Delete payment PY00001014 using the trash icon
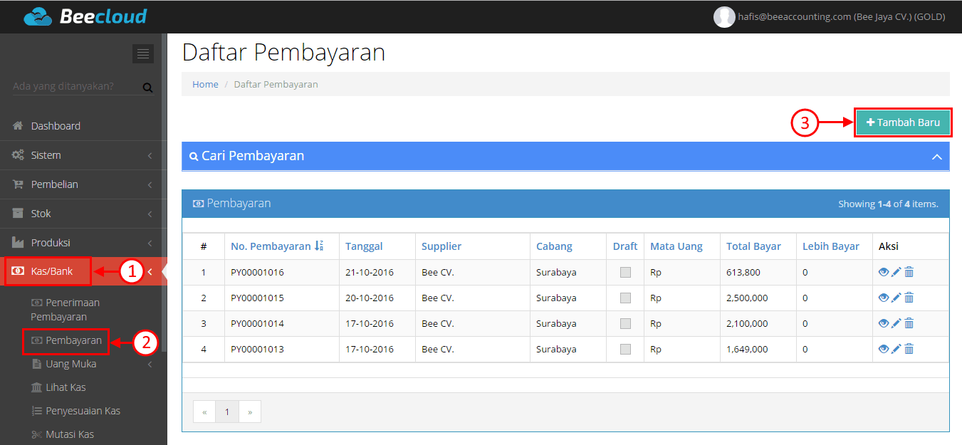Screen dimensions: 962x445 click(909, 323)
